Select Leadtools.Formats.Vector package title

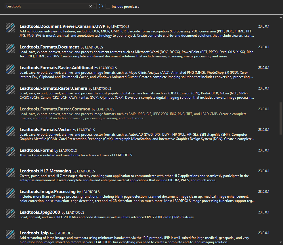[45, 130]
